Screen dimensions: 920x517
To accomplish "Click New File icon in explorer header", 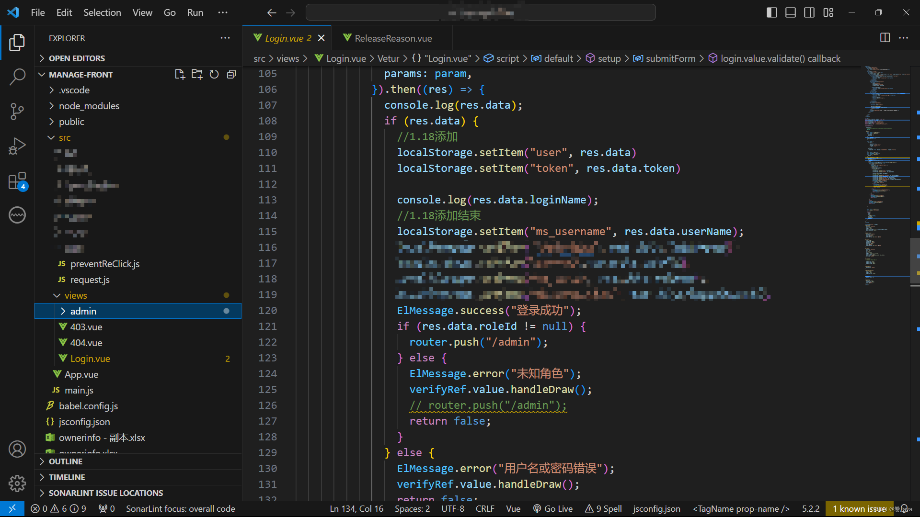I will 180,74.
